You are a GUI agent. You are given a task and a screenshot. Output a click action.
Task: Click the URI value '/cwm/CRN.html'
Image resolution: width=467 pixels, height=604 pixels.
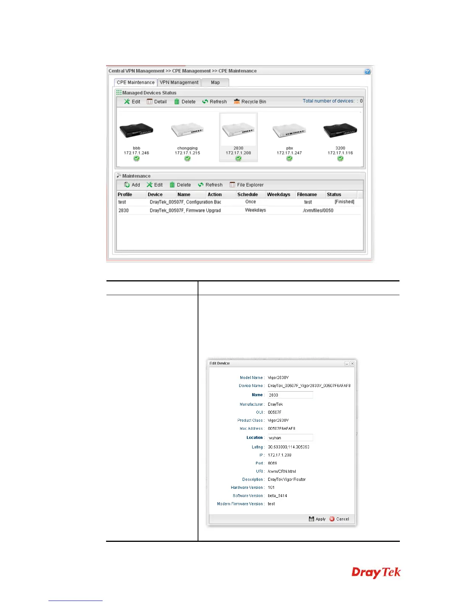pyautogui.click(x=282, y=471)
